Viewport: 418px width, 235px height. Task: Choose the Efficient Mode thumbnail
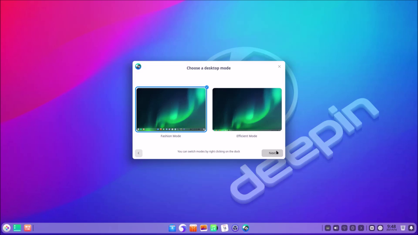pos(247,109)
